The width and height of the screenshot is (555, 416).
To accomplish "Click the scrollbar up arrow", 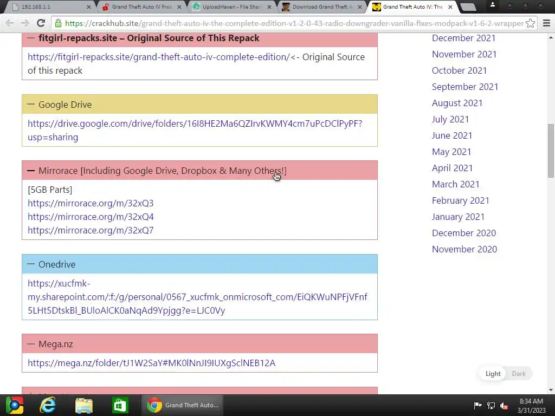I will click(x=551, y=37).
